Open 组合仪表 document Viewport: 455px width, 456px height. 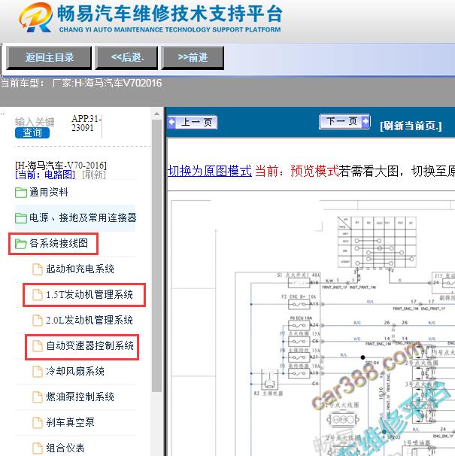coord(65,448)
